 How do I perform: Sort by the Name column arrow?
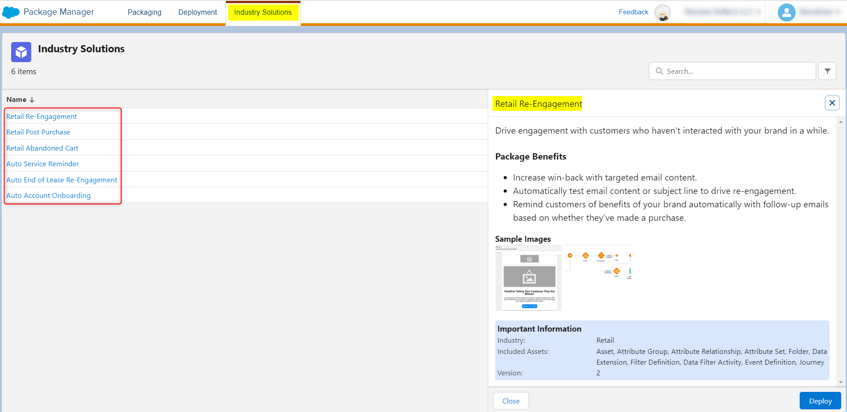point(32,100)
